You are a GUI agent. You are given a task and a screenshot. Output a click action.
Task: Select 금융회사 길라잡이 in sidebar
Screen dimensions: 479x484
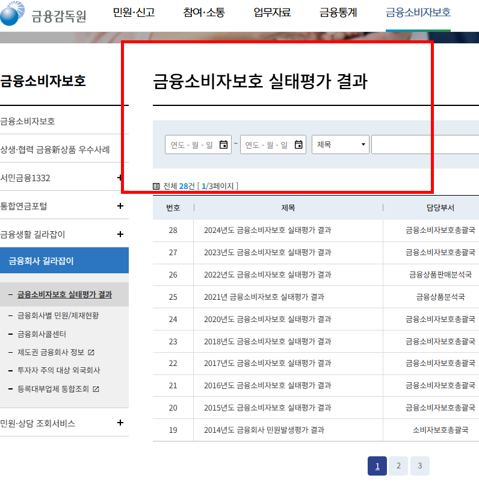pos(64,260)
